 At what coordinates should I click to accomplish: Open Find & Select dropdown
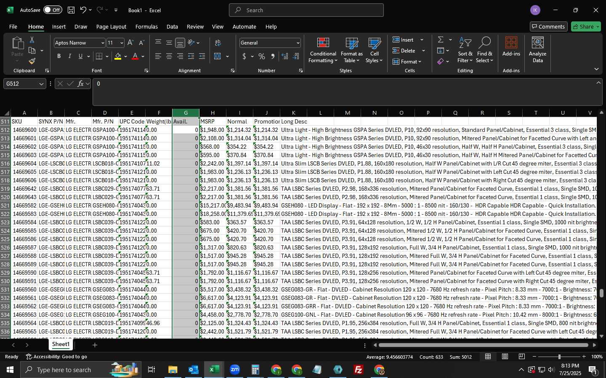click(x=485, y=50)
